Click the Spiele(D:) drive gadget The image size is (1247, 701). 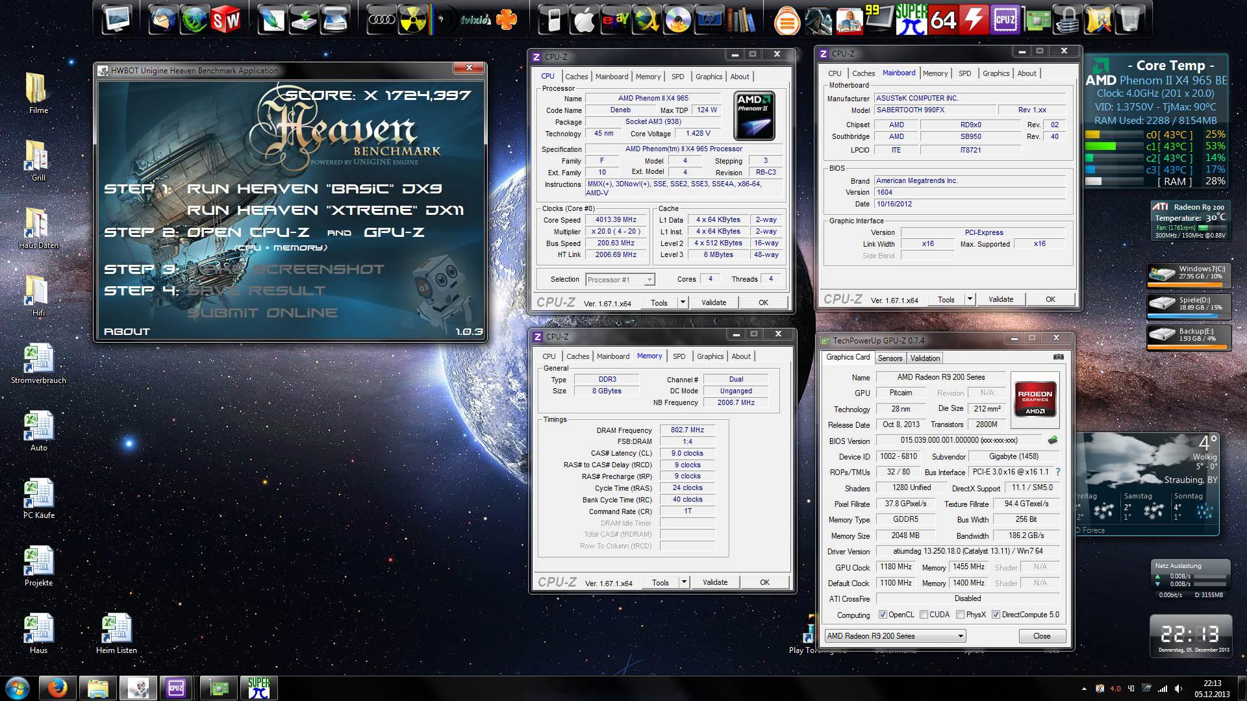pyautogui.click(x=1188, y=306)
